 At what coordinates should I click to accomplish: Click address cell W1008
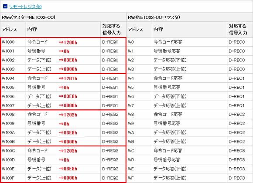click(x=13, y=115)
